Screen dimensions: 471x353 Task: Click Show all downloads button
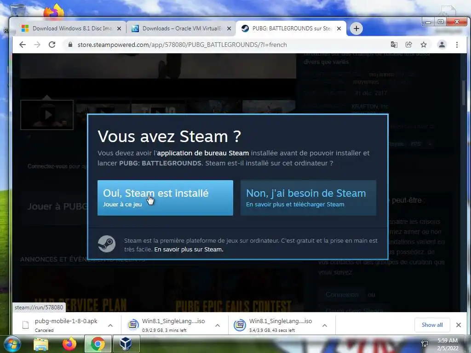point(432,325)
